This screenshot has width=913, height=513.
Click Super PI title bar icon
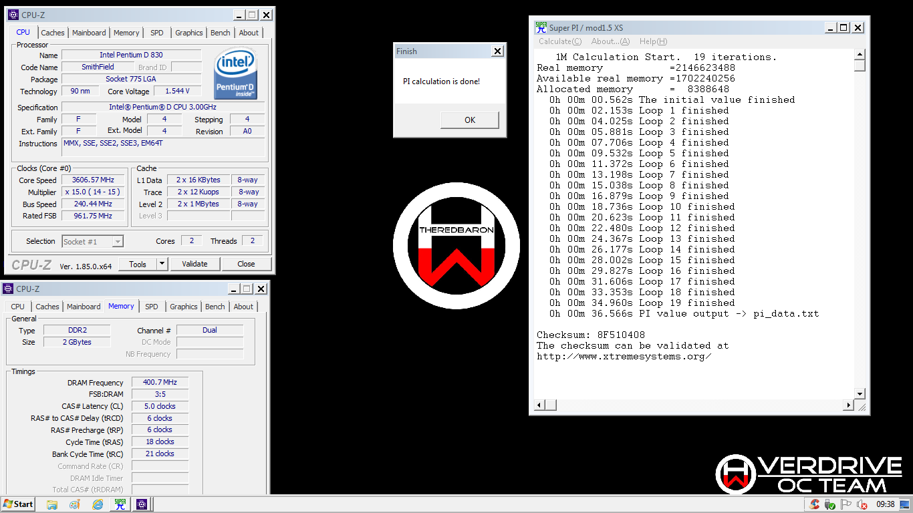pos(541,27)
